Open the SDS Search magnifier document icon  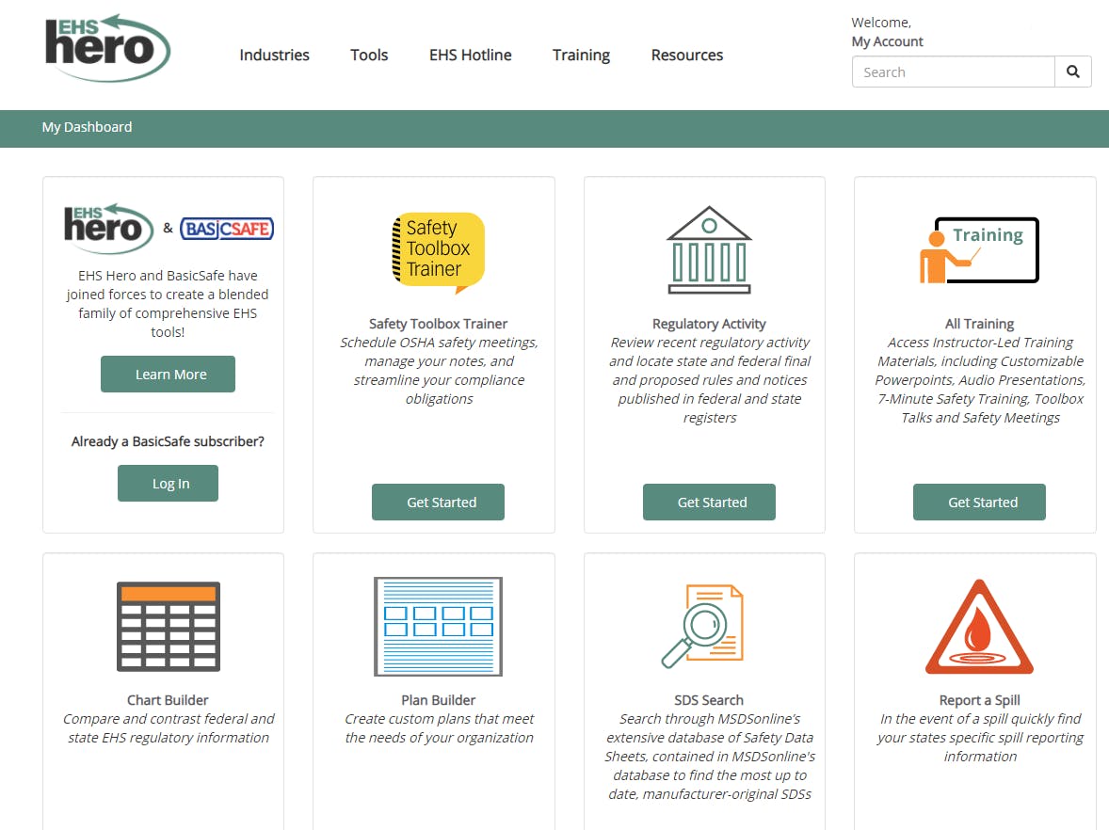(x=702, y=627)
